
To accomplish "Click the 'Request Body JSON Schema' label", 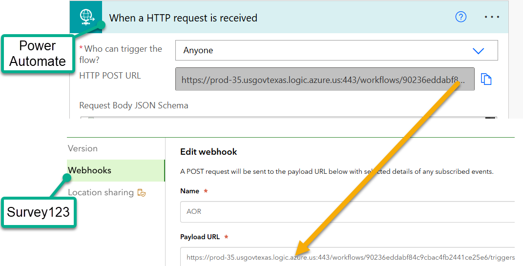I will point(133,105).
